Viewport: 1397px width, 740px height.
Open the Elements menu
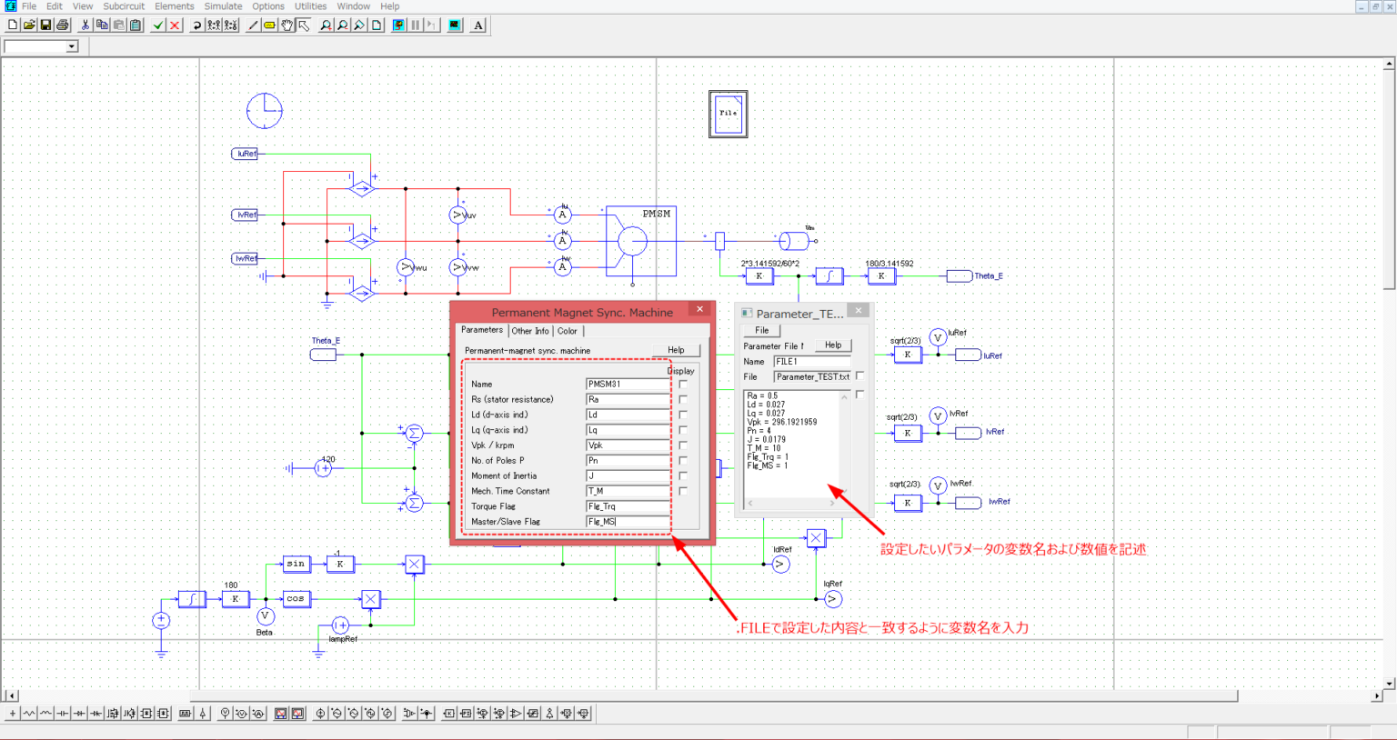tap(174, 6)
